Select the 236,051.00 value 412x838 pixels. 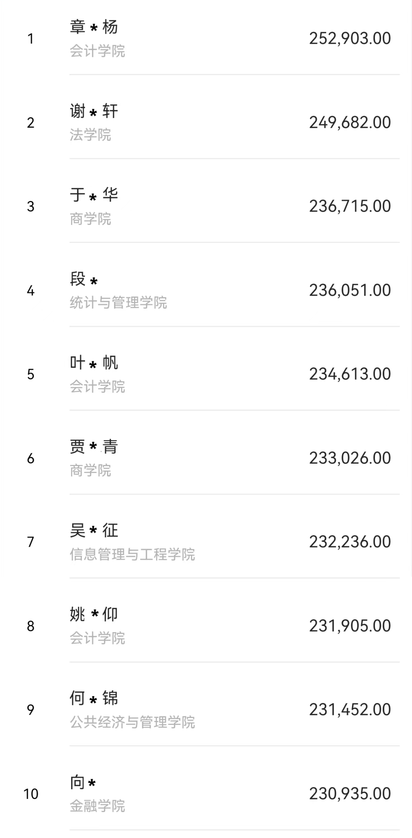pos(350,290)
